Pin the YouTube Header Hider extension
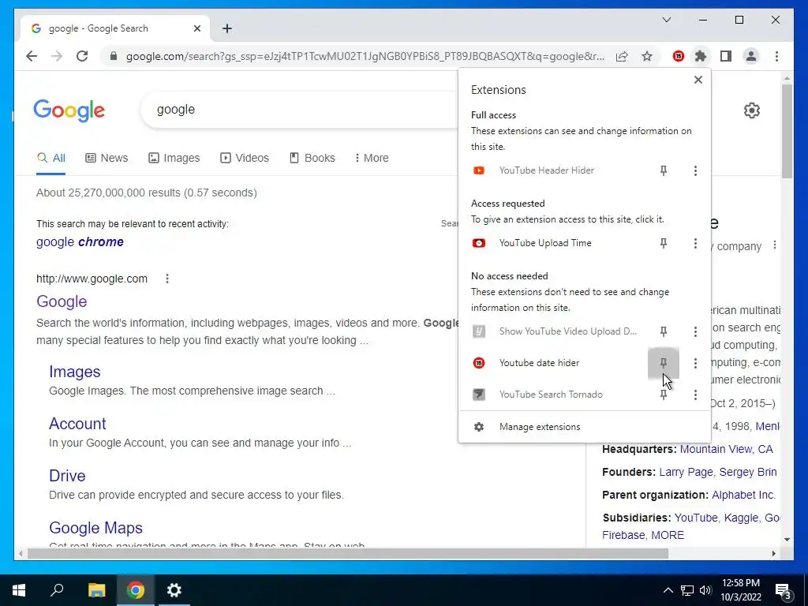 click(663, 170)
